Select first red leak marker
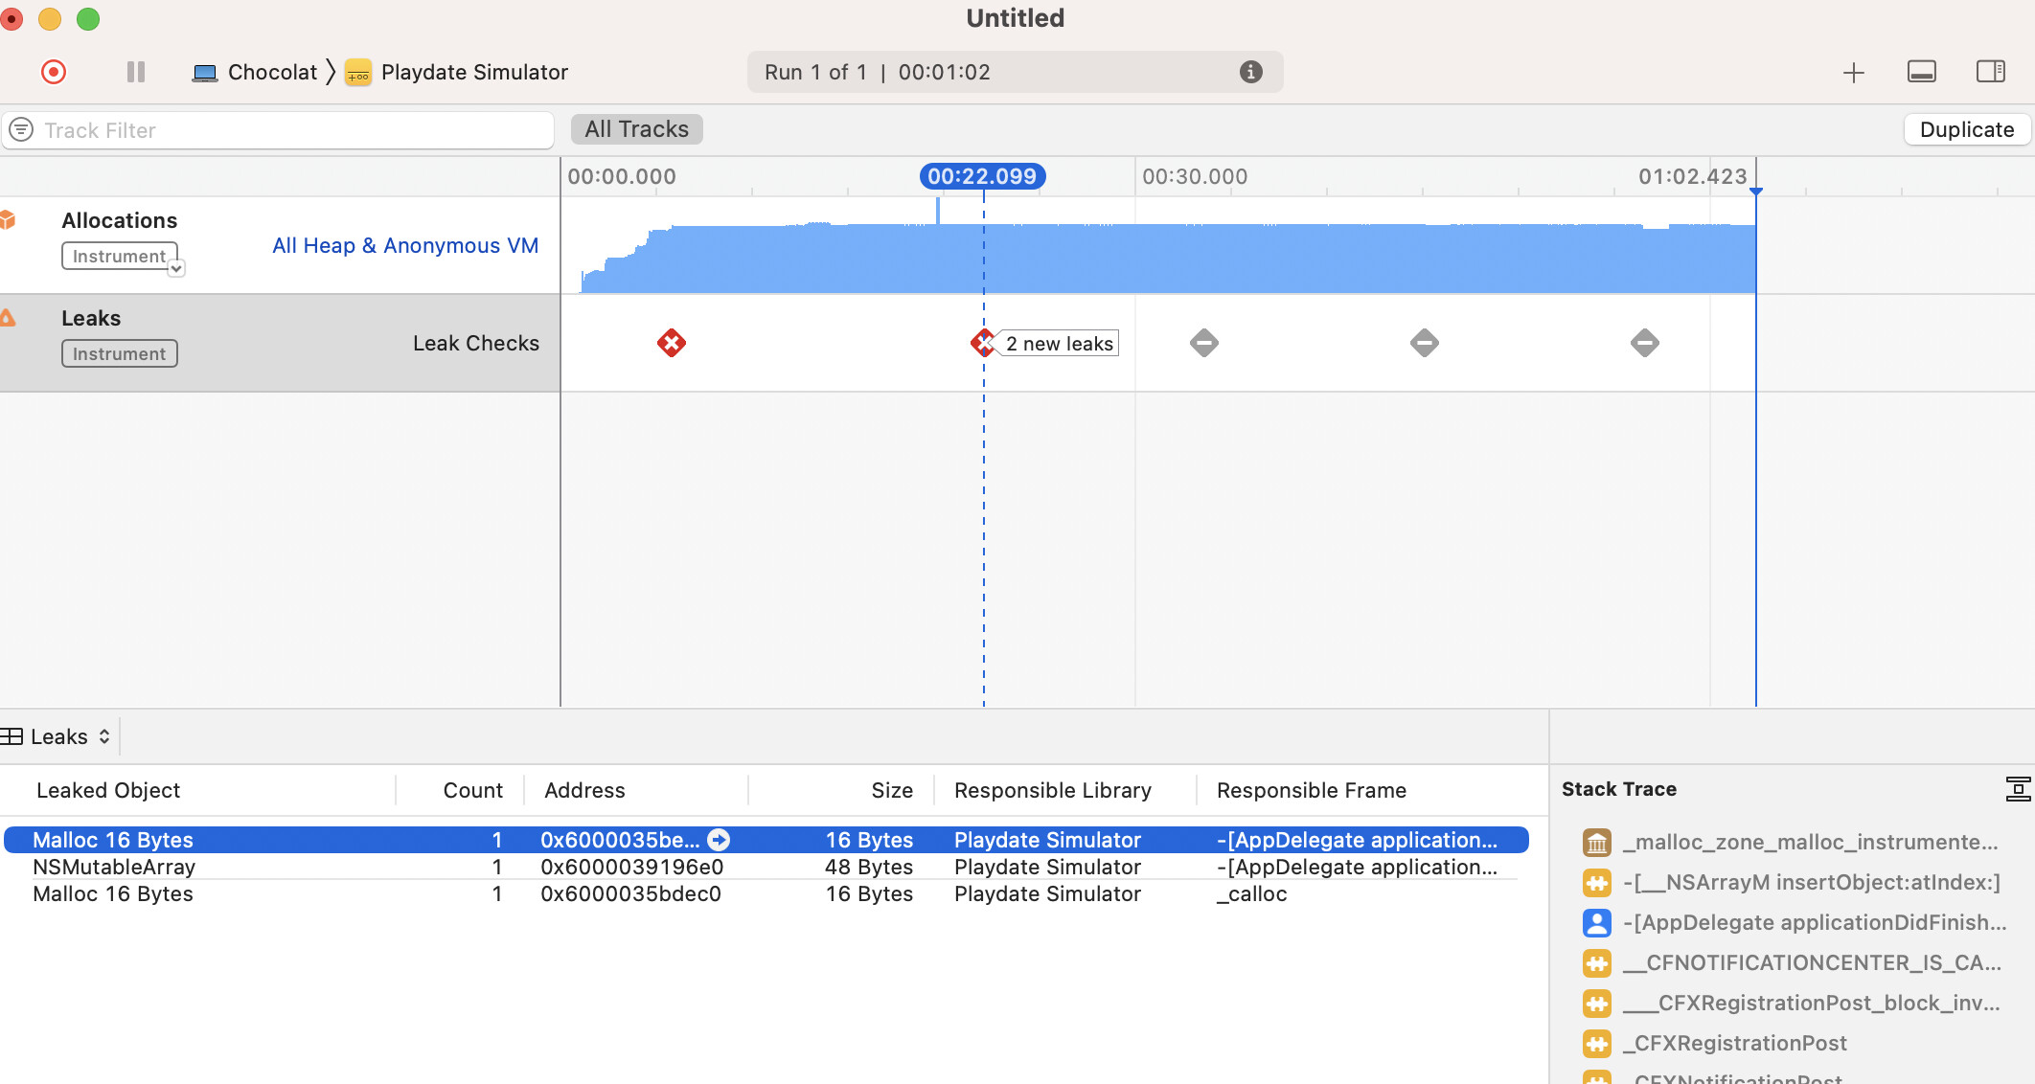 coord(671,343)
